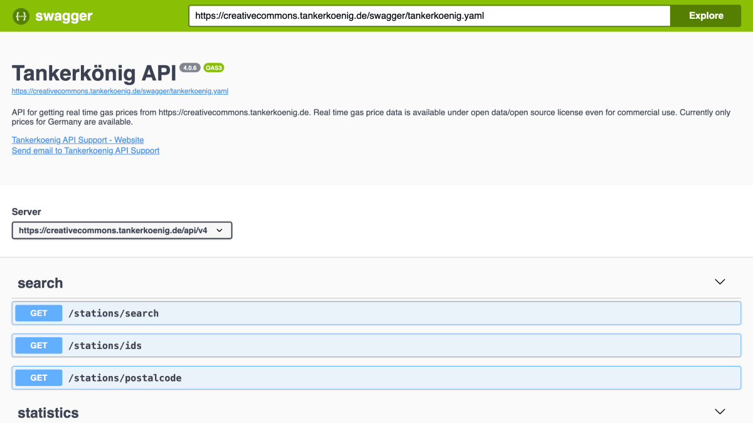
Task: Open the tankerkoenig.yaml spec link under title
Action: click(120, 91)
